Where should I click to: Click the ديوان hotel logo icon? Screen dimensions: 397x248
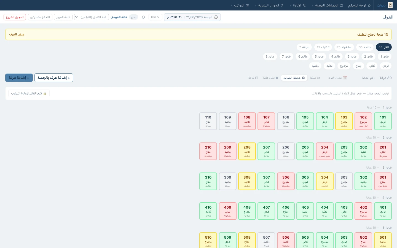point(390,5)
